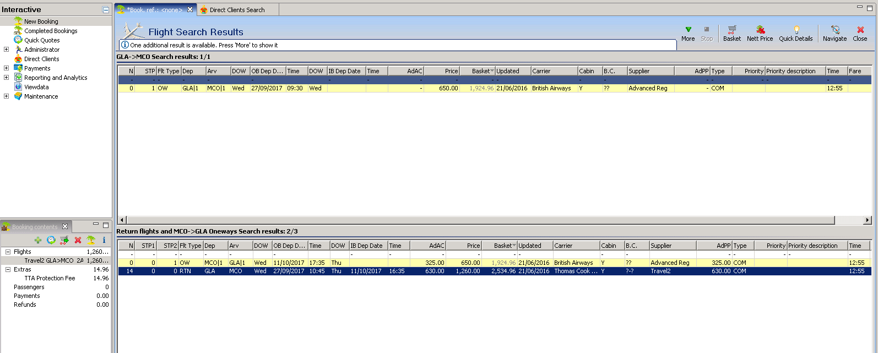Click Flt Type header in return flights table
The image size is (878, 353).
coord(191,246)
